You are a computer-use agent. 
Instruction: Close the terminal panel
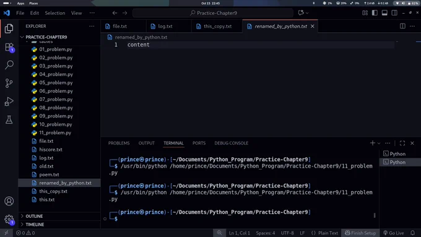[412, 143]
